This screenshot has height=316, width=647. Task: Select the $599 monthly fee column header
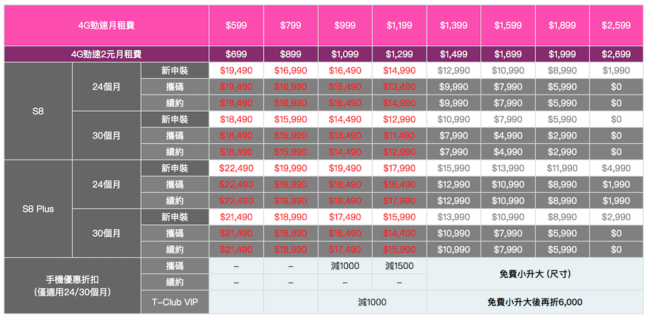236,25
